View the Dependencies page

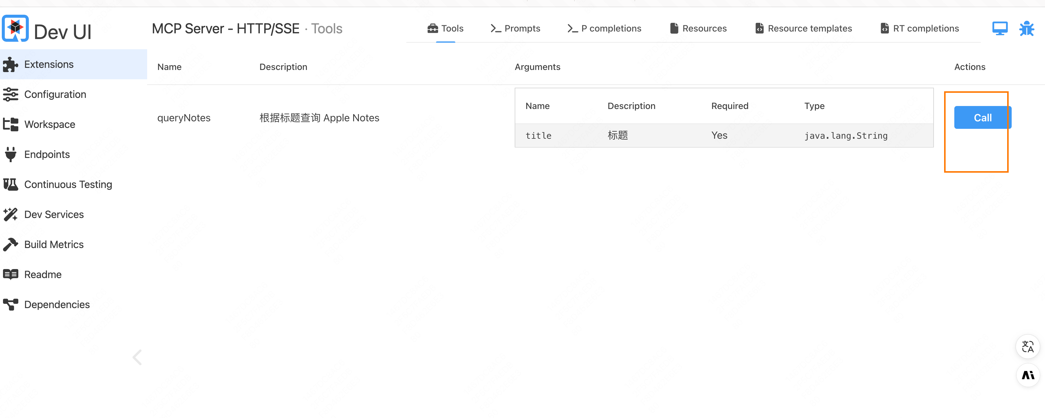(74, 305)
